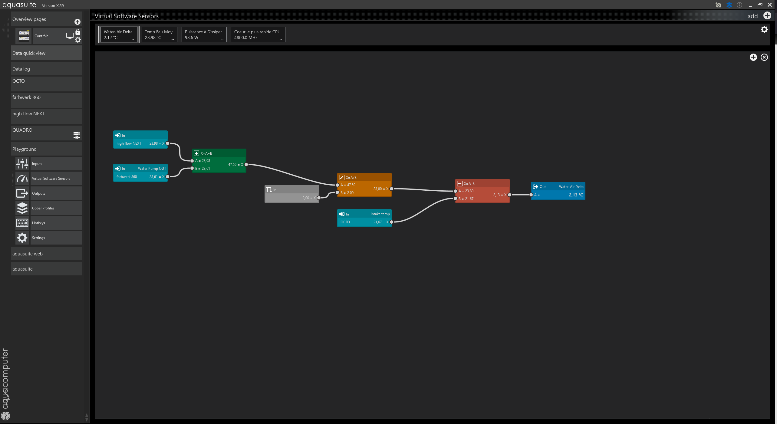Image resolution: width=777 pixels, height=424 pixels.
Task: Select the Puissance à Dissiper sensor tab
Action: pos(204,35)
